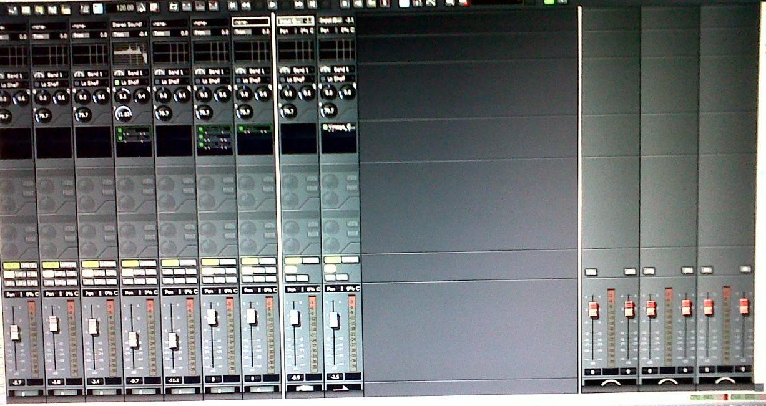The image size is (766, 406).
Task: Click the volume fader on the -2.5 bus strip
Action: (x=334, y=320)
